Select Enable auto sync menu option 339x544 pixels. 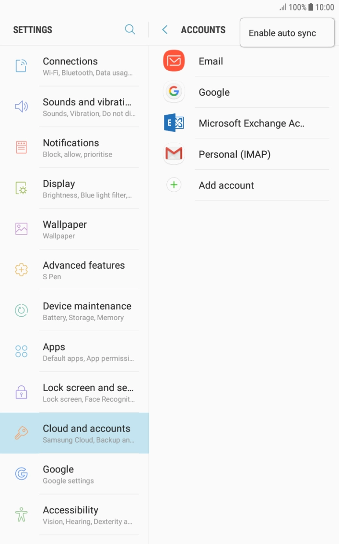click(287, 33)
